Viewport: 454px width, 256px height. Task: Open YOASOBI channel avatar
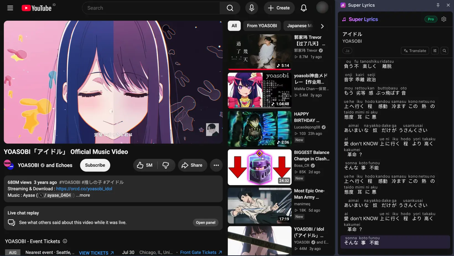[x=9, y=165]
